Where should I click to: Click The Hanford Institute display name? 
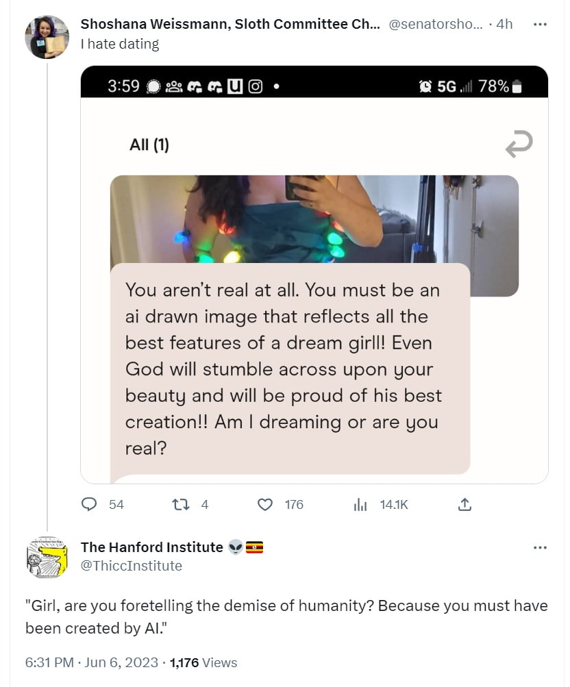[x=151, y=547]
